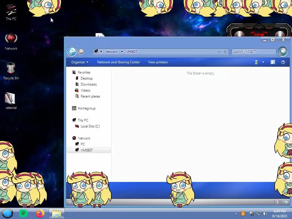Viewport: 292px width, 219px height.
Task: Refresh the VM0B0T folder view
Action: [x=225, y=52]
